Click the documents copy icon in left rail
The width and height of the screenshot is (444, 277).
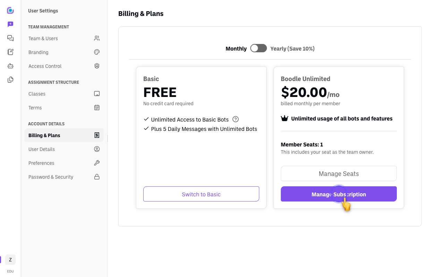point(10,80)
